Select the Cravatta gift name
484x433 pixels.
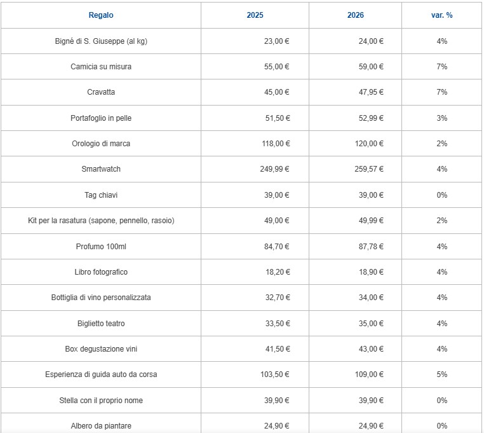pyautogui.click(x=101, y=92)
